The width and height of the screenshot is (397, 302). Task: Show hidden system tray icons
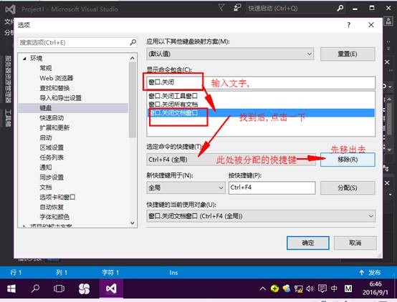(x=263, y=288)
